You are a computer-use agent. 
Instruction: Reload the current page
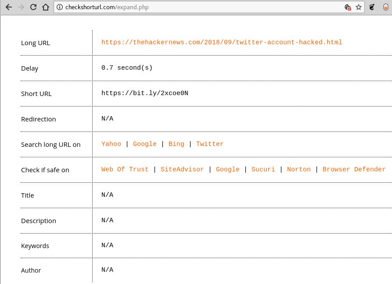33,7
